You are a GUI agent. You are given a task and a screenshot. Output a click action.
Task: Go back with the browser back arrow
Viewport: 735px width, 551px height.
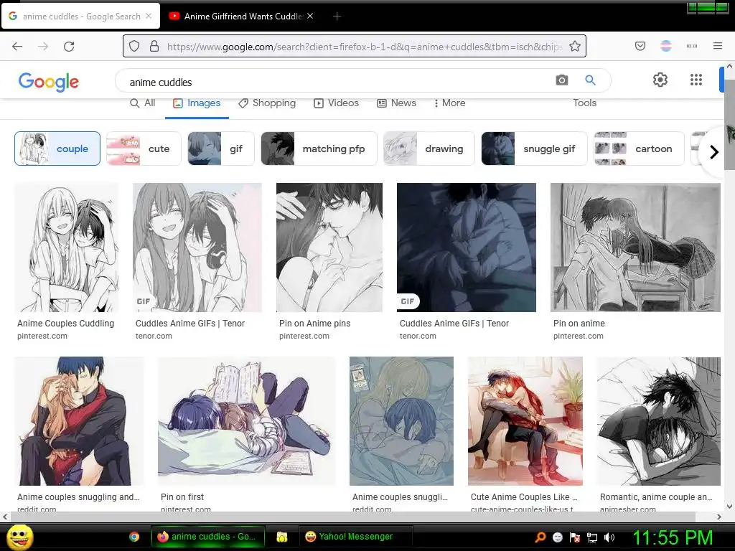click(x=17, y=46)
